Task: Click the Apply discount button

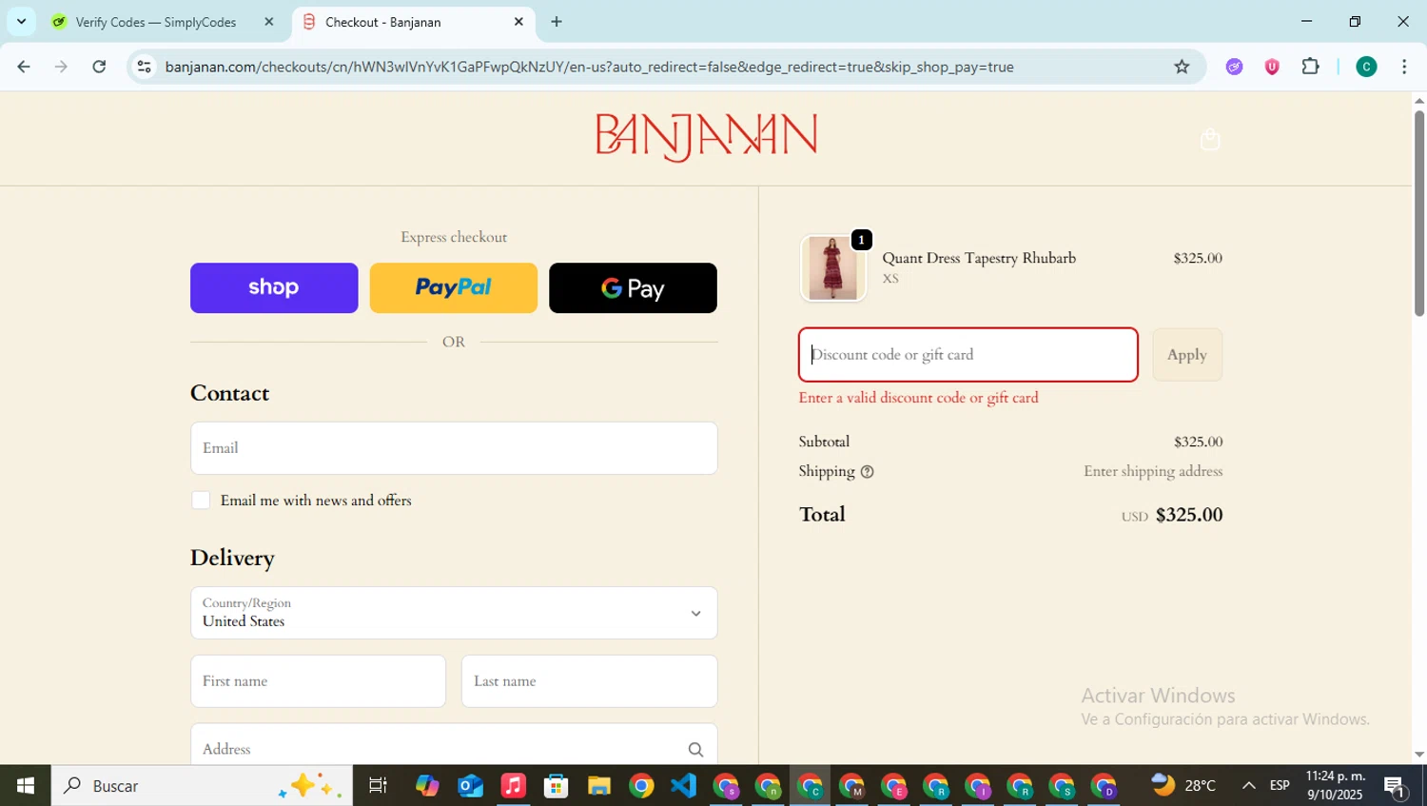Action: pyautogui.click(x=1187, y=355)
